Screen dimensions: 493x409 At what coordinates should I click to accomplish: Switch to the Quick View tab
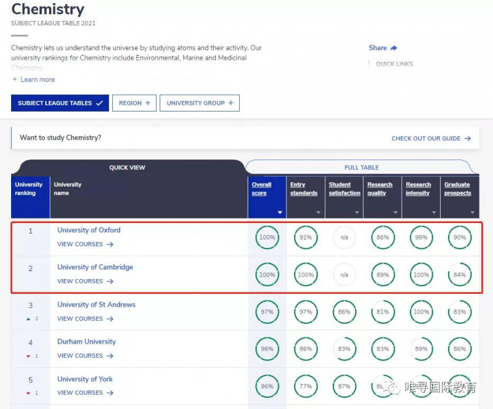tap(127, 168)
